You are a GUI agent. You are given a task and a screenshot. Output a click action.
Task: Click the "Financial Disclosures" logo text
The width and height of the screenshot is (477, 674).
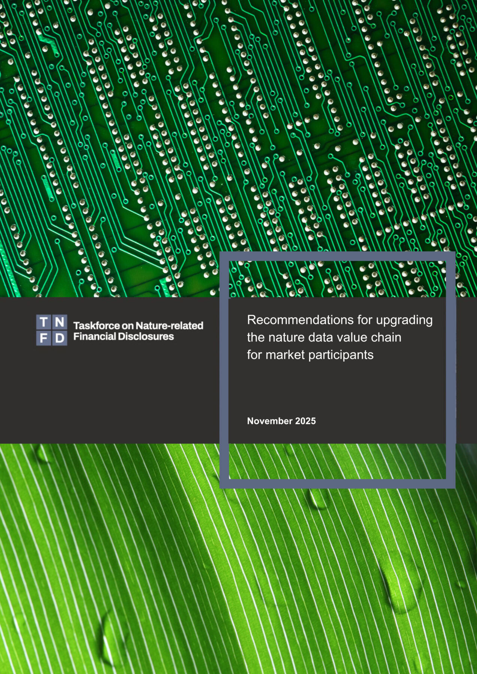click(x=123, y=336)
